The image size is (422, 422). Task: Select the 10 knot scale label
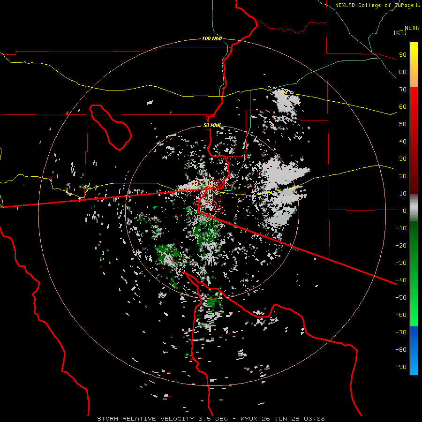(403, 194)
